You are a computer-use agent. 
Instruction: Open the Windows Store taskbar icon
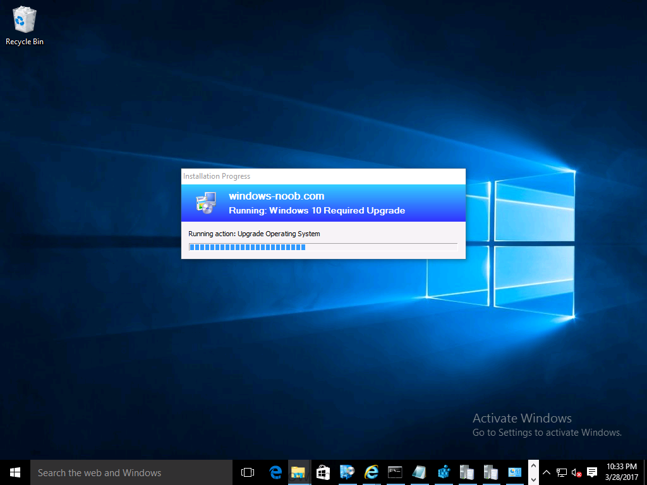(323, 472)
